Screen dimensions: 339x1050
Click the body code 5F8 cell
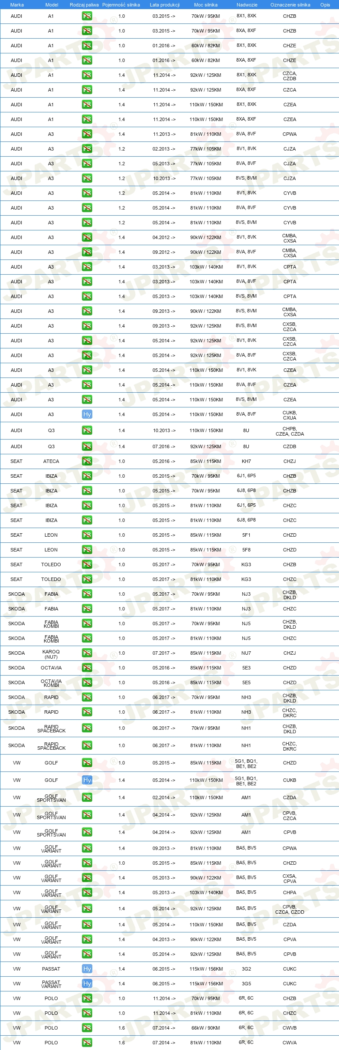tap(246, 550)
